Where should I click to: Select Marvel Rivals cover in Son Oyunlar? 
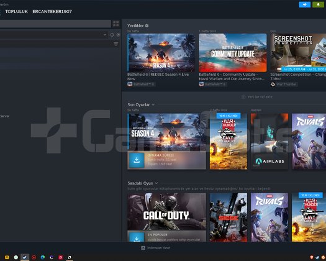tap(309, 141)
